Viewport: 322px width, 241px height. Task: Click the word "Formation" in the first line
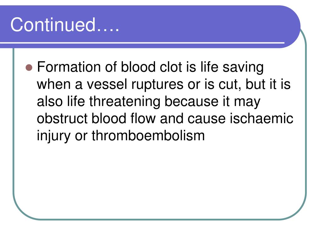(69, 67)
